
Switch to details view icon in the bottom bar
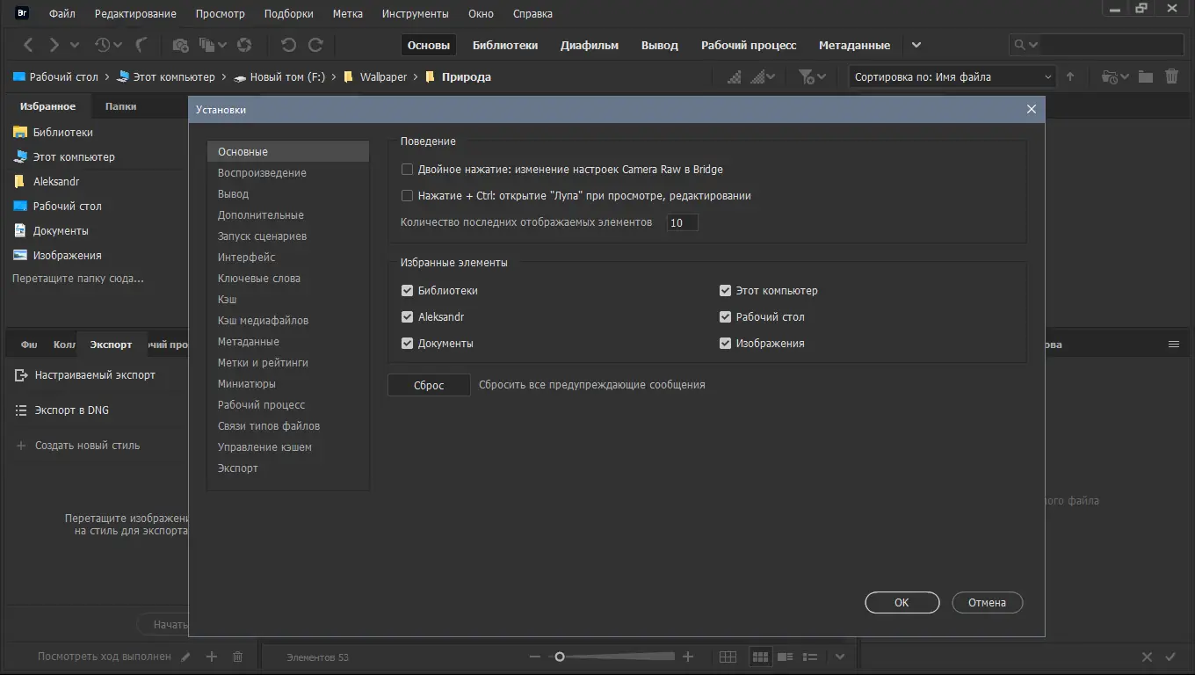(786, 657)
